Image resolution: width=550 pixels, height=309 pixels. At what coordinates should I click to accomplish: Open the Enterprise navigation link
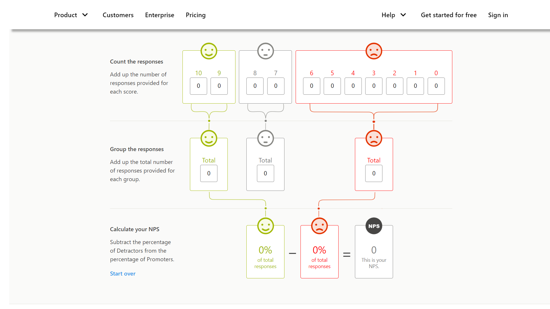pyautogui.click(x=160, y=15)
